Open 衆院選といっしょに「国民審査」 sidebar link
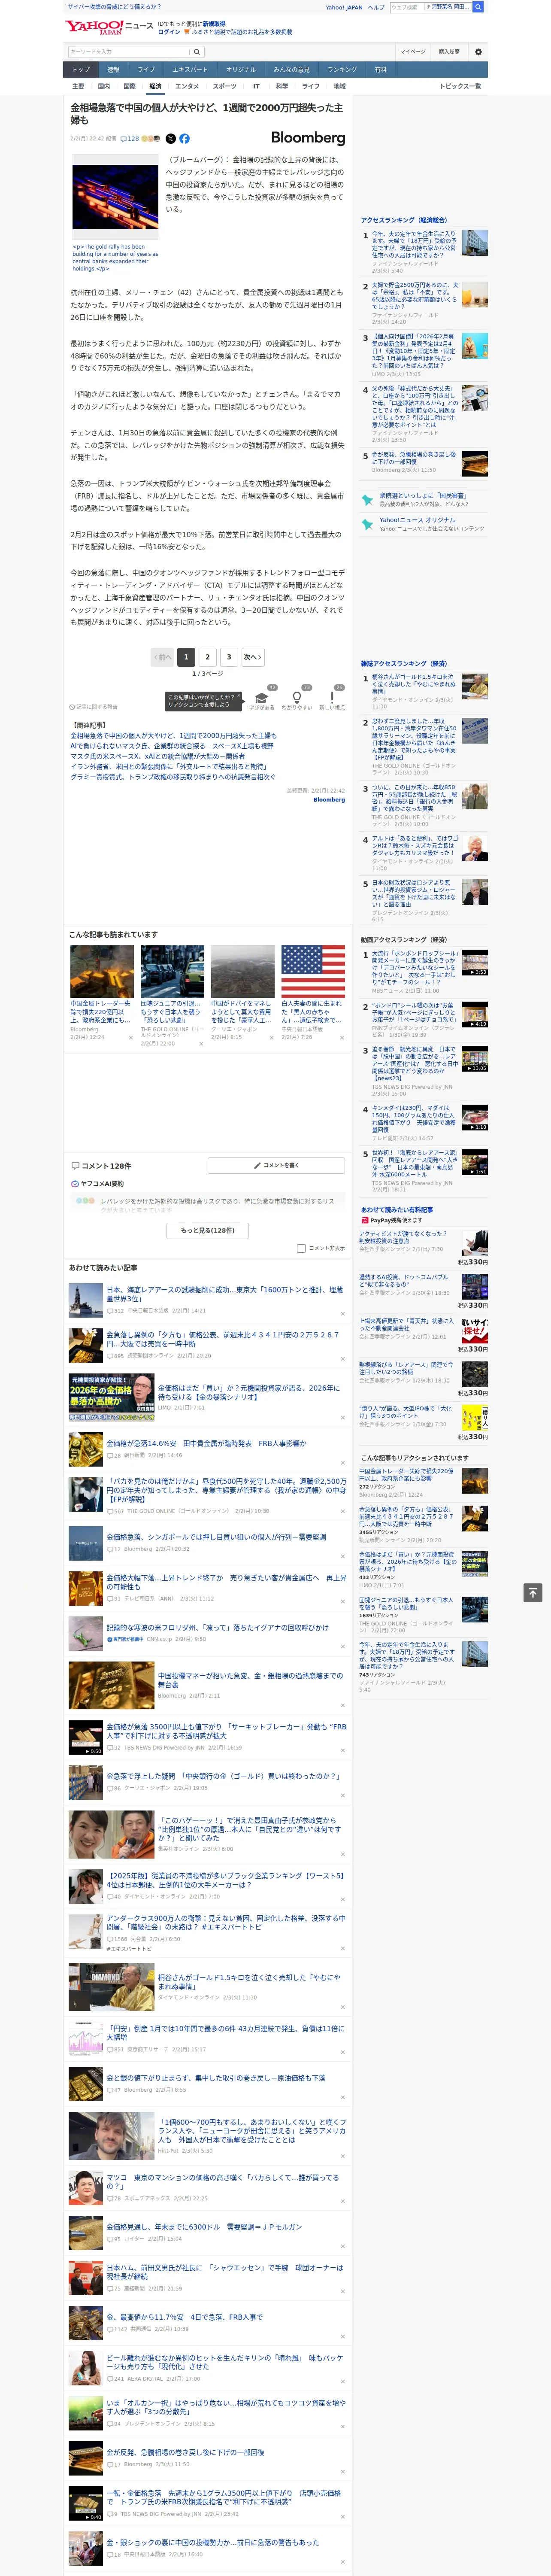This screenshot has width=551, height=2576. point(423,495)
